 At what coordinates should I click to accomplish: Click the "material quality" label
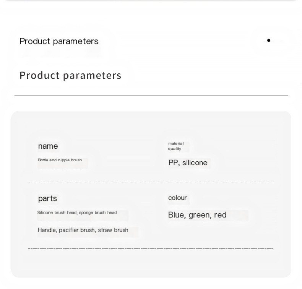(175, 146)
